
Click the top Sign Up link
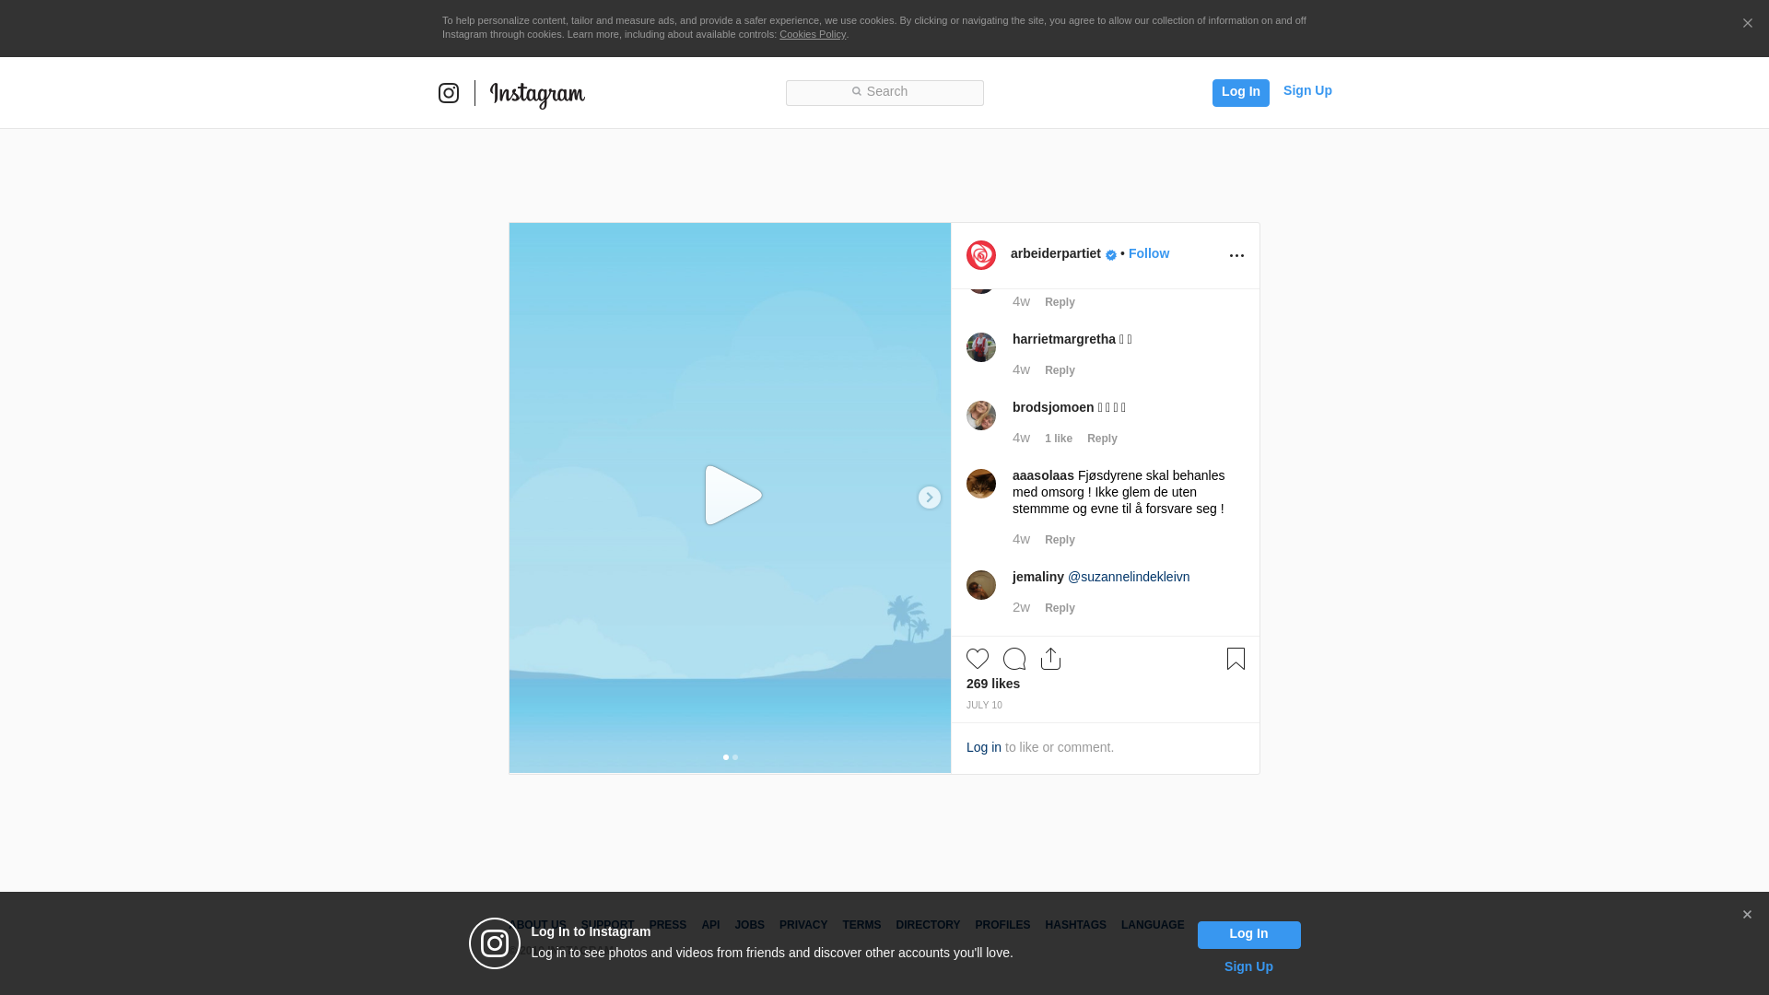point(1306,90)
